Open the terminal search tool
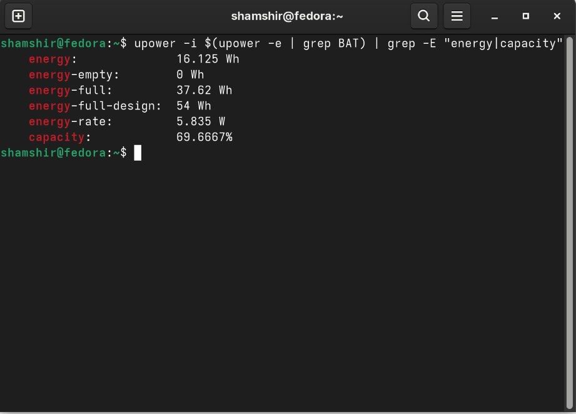 pos(424,16)
